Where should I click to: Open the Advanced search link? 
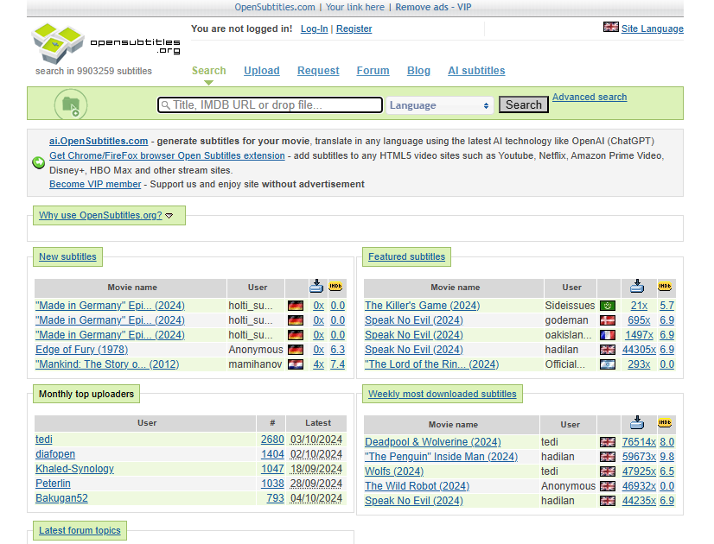pyautogui.click(x=590, y=97)
